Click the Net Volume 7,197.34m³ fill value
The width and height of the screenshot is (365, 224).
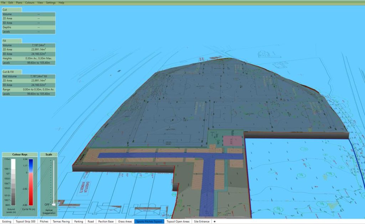38,76
